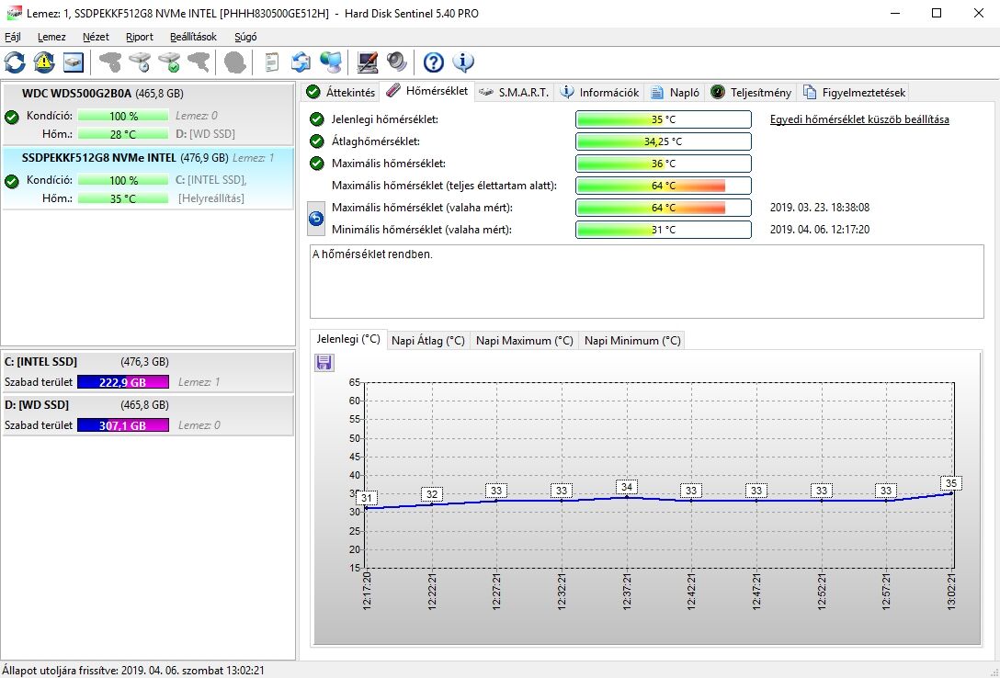Click the send report by e-mail icon
The height and width of the screenshot is (678, 1000).
pyautogui.click(x=301, y=62)
